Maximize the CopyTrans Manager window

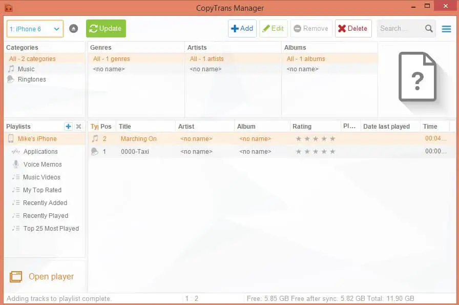427,6
